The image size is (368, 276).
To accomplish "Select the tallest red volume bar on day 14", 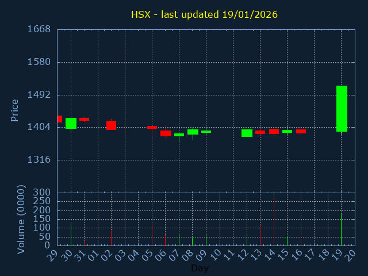I will click(x=274, y=221).
